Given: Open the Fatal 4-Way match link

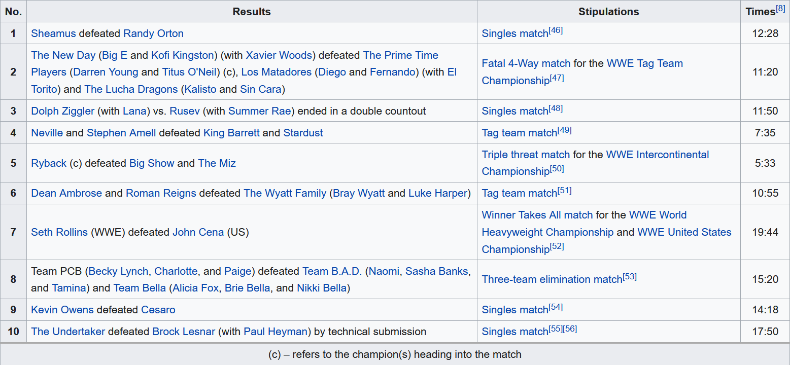Looking at the screenshot, I should pyautogui.click(x=526, y=63).
